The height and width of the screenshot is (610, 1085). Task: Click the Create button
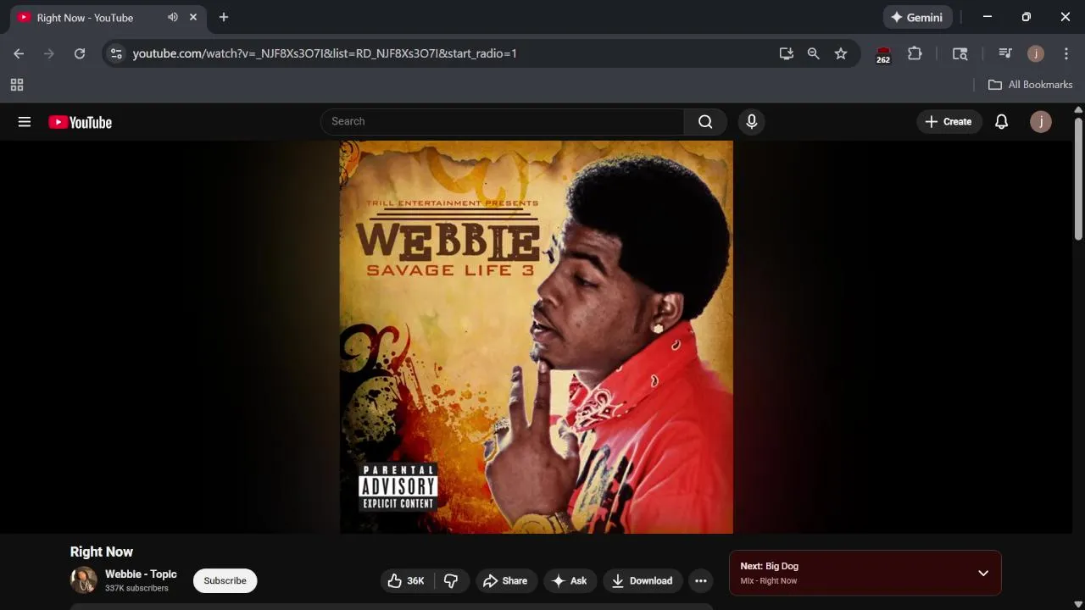[949, 121]
